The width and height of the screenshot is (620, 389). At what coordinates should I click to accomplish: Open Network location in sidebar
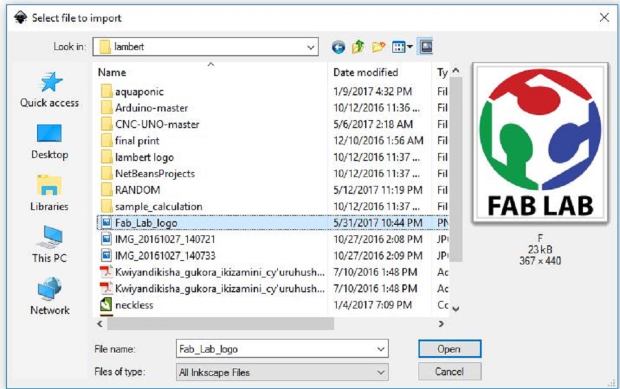coord(50,297)
